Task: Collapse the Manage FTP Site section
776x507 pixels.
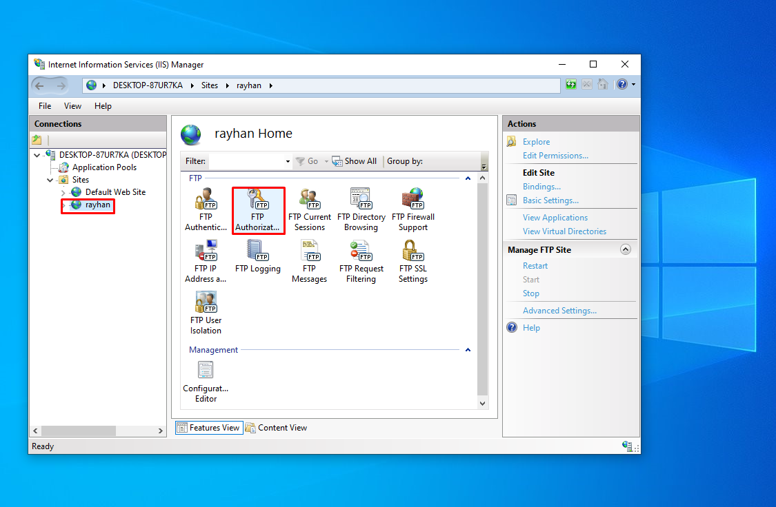Action: pyautogui.click(x=626, y=249)
